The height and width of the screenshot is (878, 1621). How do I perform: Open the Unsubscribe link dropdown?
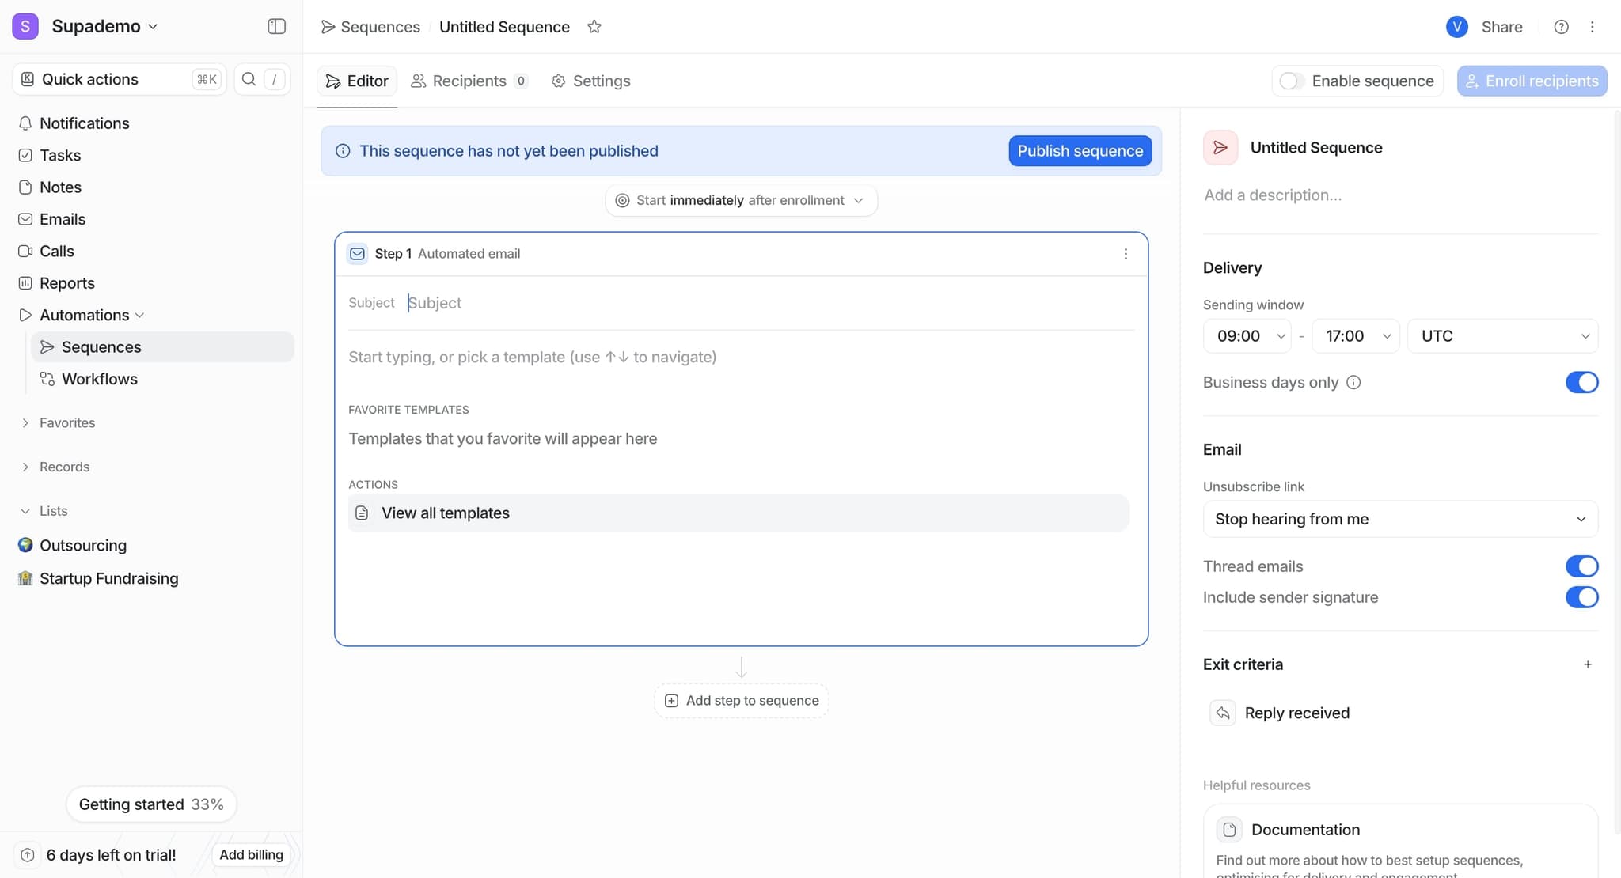point(1399,519)
